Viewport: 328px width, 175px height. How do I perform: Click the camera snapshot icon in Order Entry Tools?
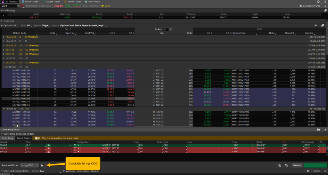click(x=318, y=129)
